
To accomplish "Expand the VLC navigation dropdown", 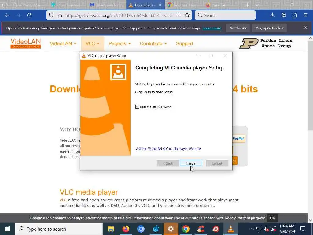I will click(92, 43).
